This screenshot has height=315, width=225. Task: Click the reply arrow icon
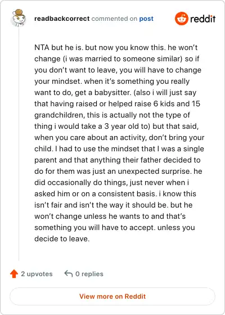click(68, 273)
